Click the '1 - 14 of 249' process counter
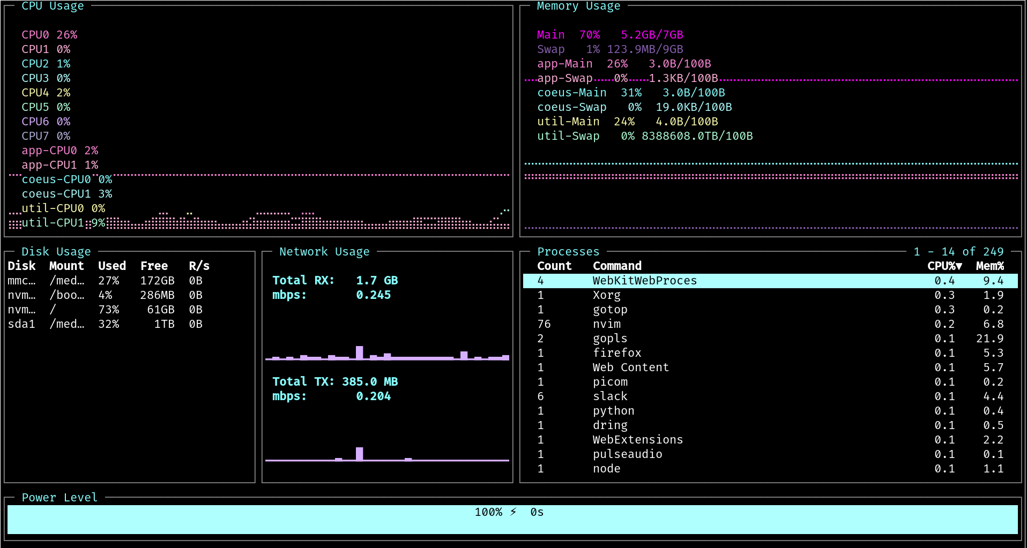Viewport: 1027px width, 548px height. click(958, 252)
